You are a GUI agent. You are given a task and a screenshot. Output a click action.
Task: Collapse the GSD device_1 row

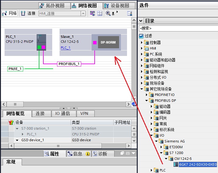pos(17,140)
